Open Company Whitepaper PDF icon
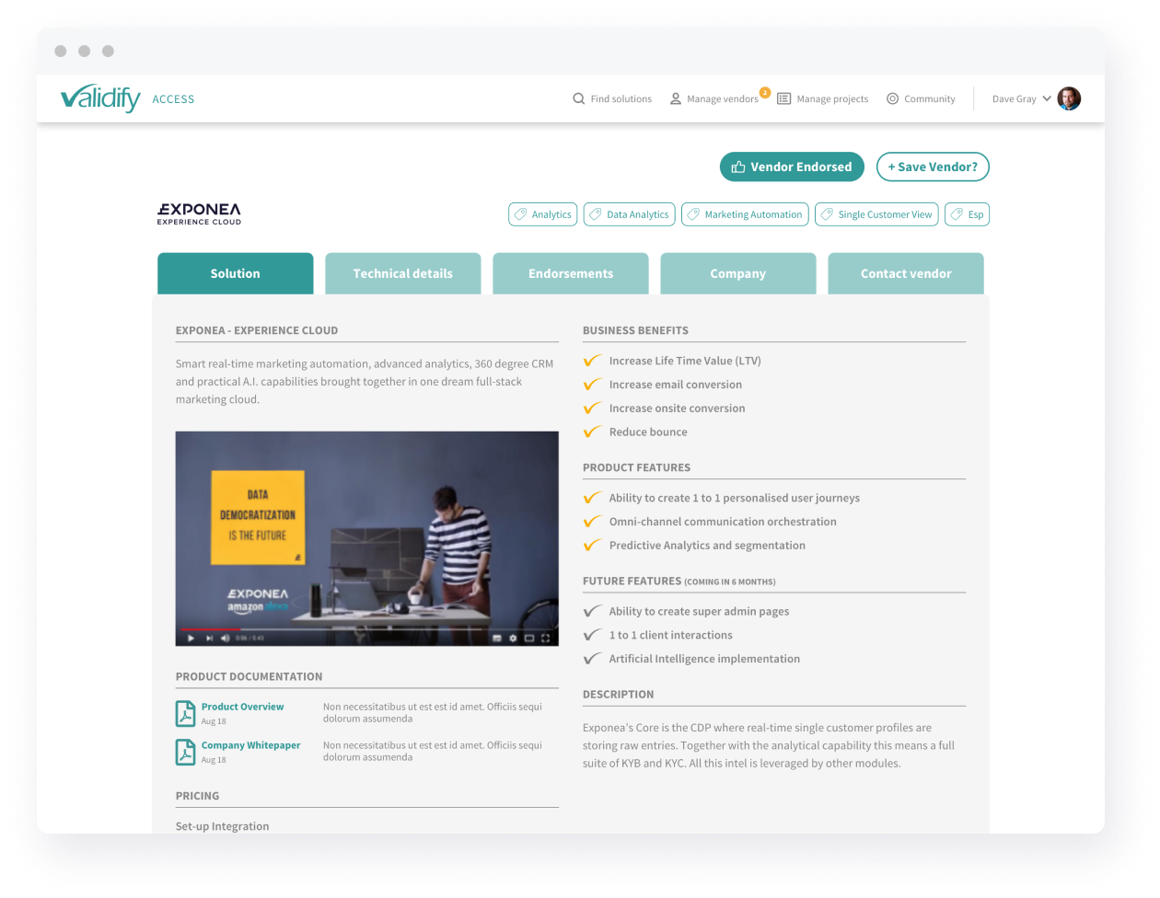 pos(185,752)
